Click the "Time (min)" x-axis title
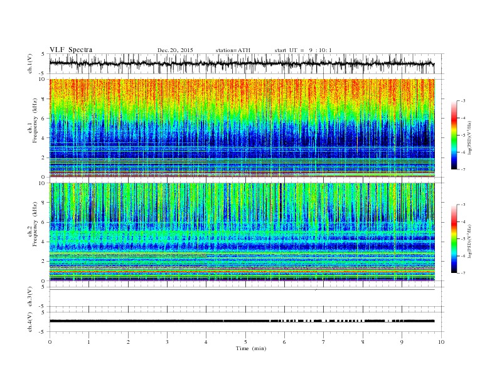 (x=251, y=348)
